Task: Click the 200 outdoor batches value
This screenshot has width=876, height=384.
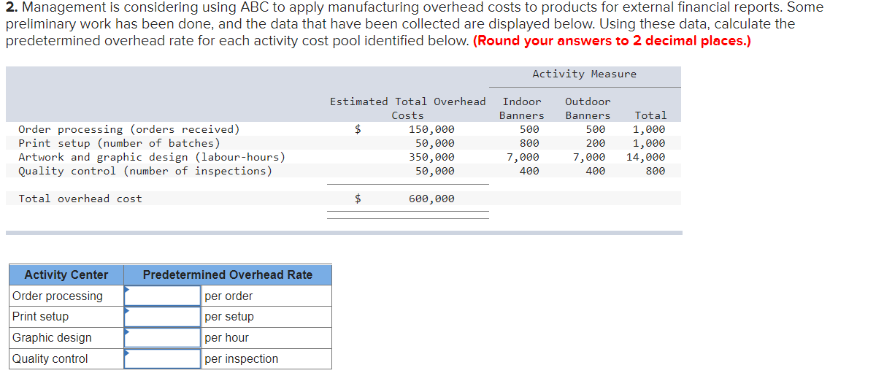Action: pos(596,143)
